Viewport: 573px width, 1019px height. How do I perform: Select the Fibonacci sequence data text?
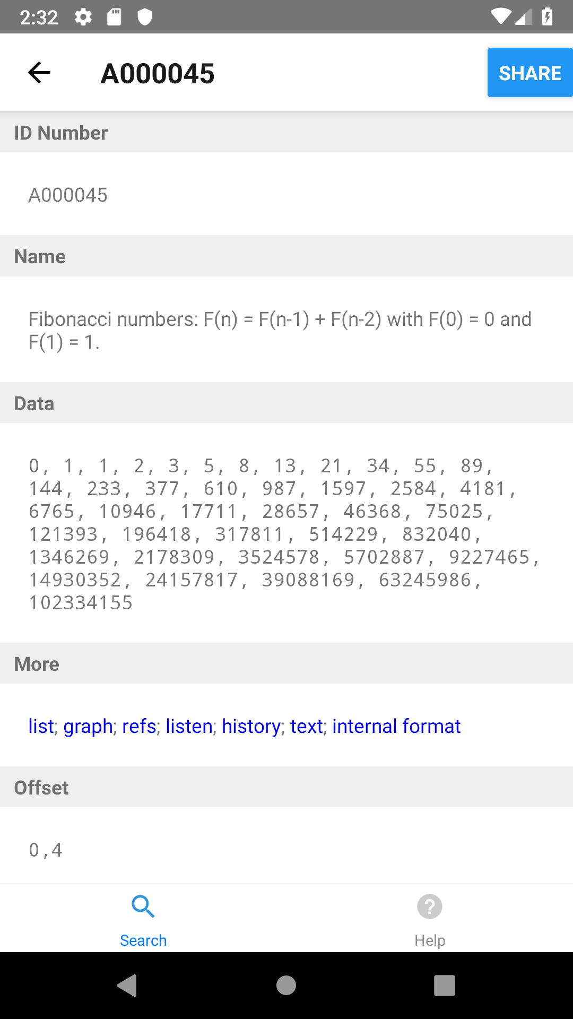(x=284, y=534)
